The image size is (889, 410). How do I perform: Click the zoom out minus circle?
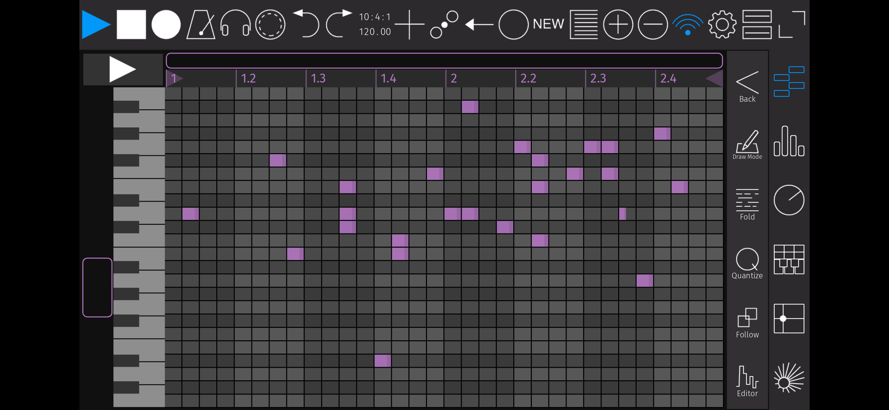point(652,24)
